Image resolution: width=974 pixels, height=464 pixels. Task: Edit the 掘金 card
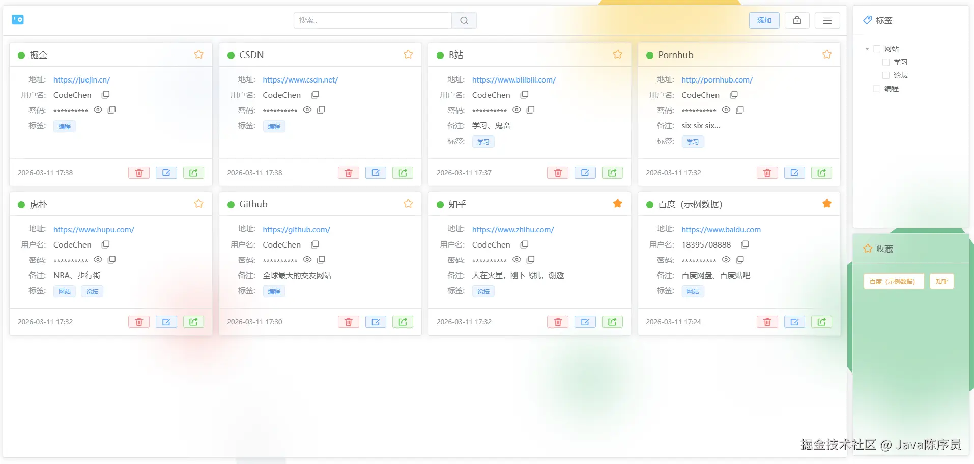166,173
